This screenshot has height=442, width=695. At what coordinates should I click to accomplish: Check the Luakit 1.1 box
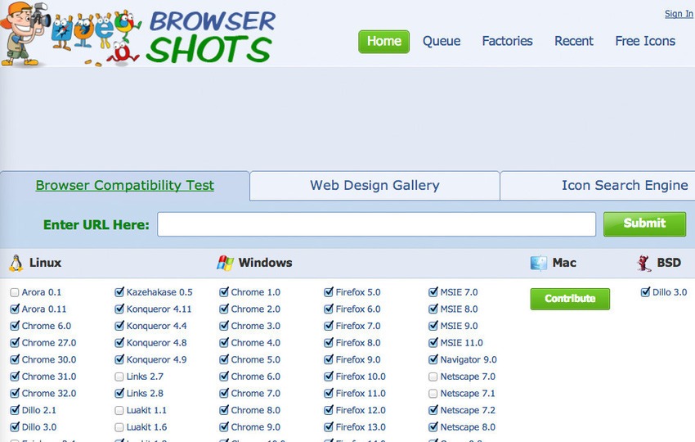(119, 411)
